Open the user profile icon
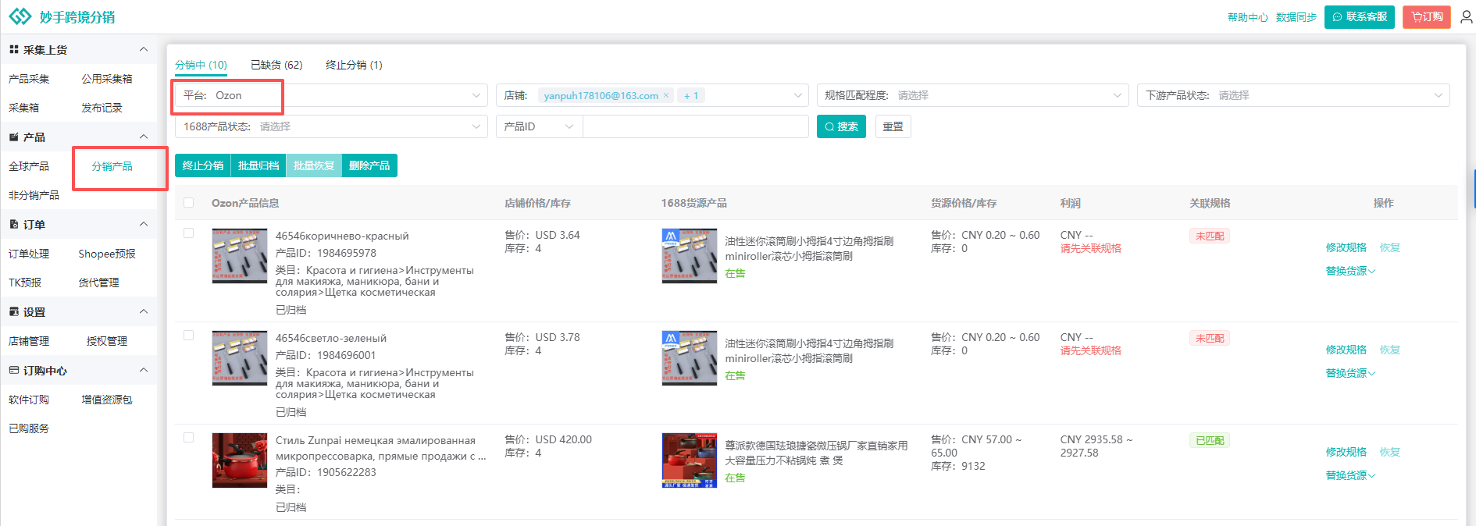 [1466, 17]
